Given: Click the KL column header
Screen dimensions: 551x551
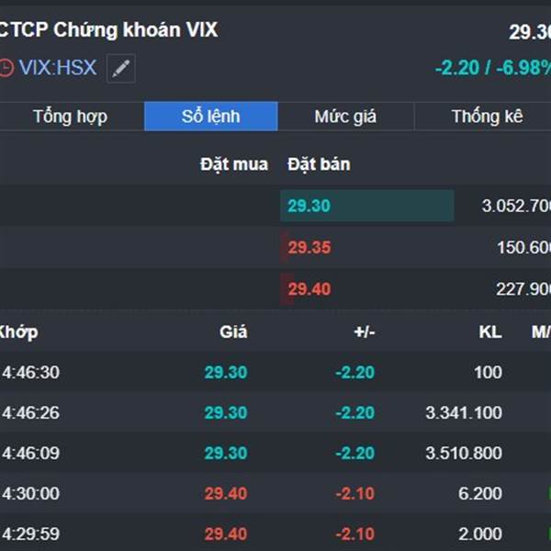Looking at the screenshot, I should 490,332.
